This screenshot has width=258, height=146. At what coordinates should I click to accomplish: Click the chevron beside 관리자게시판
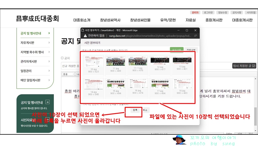pos(49,61)
